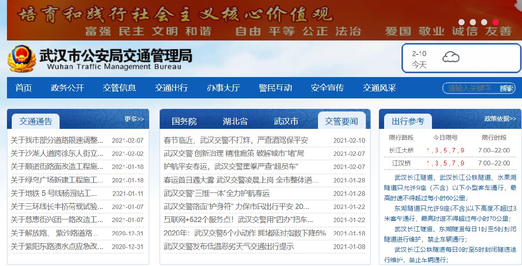Click the cloudy weather icon
This screenshot has width=522, height=266.
pos(451,57)
